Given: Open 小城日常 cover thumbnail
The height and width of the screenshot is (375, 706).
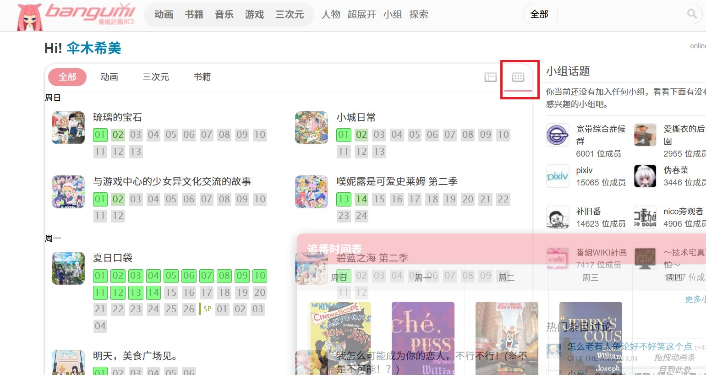Looking at the screenshot, I should (x=312, y=128).
